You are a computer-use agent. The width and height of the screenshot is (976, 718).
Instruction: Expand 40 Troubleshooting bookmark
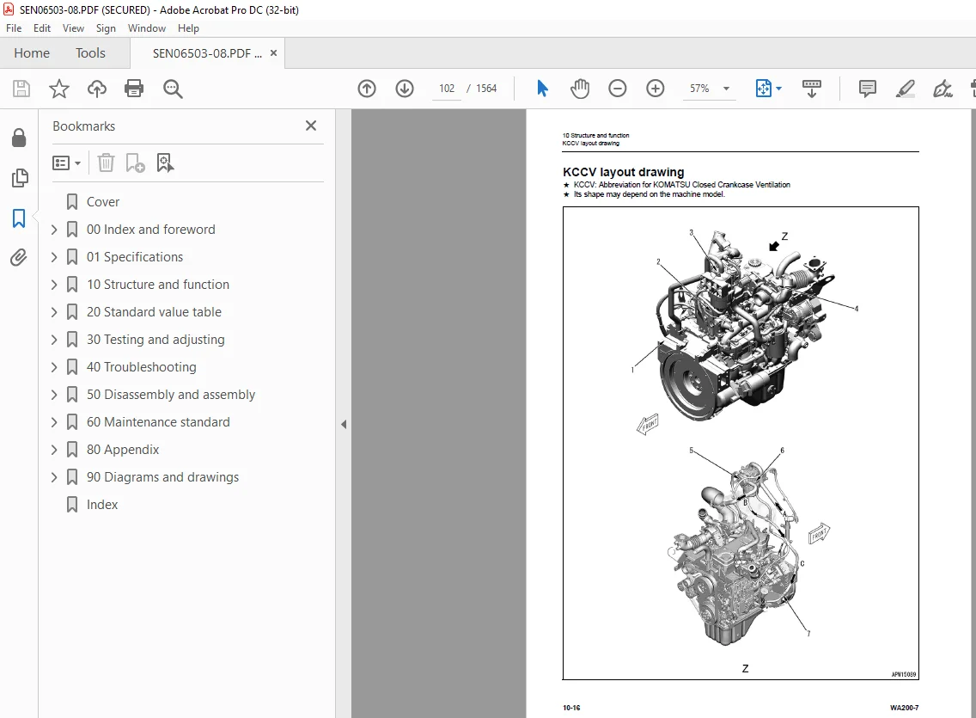[54, 367]
